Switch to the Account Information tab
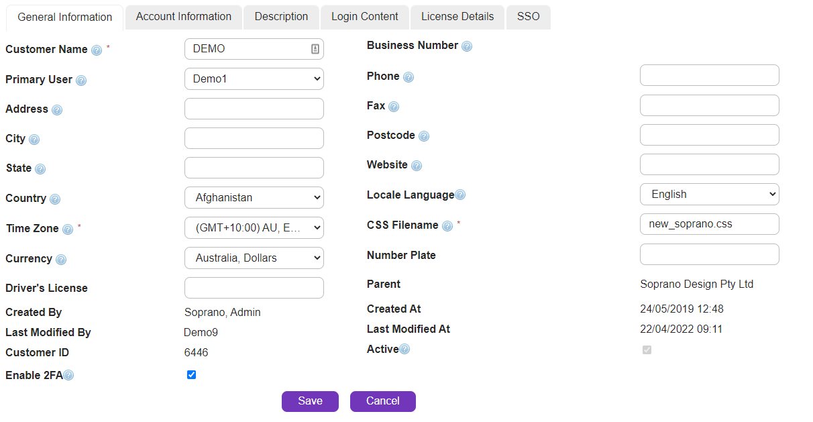Viewport: 813px width, 422px height. pos(184,17)
